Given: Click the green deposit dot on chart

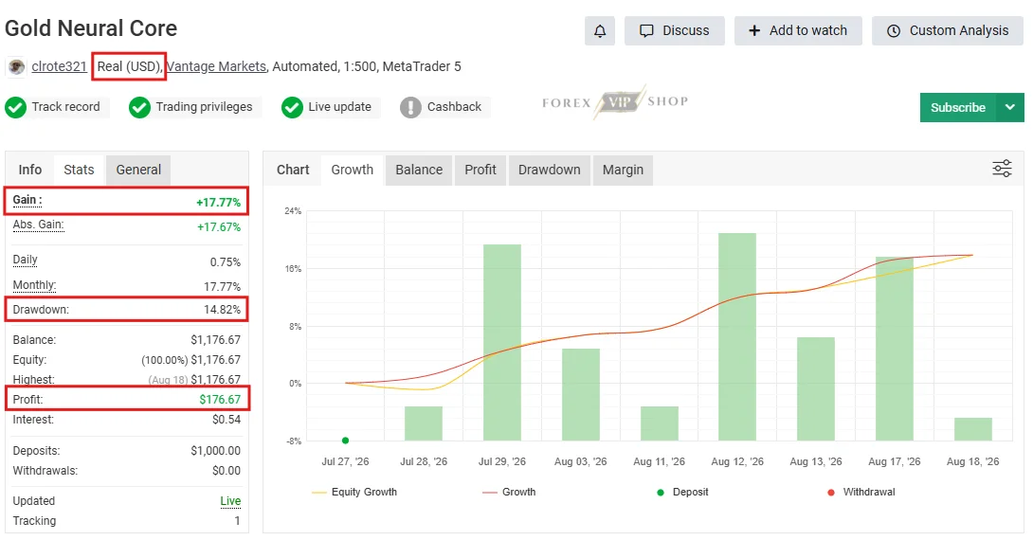Looking at the screenshot, I should click(x=345, y=441).
